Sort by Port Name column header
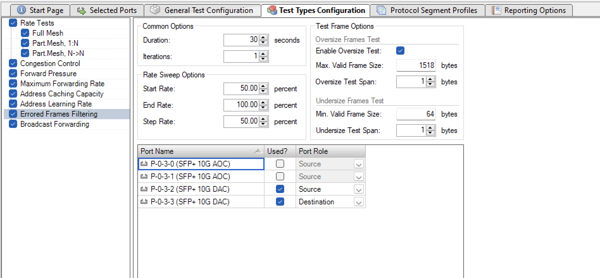The height and width of the screenshot is (278, 600). coord(201,151)
